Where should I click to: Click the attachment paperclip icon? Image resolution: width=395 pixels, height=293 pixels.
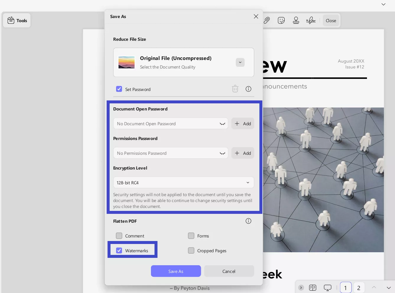(267, 20)
